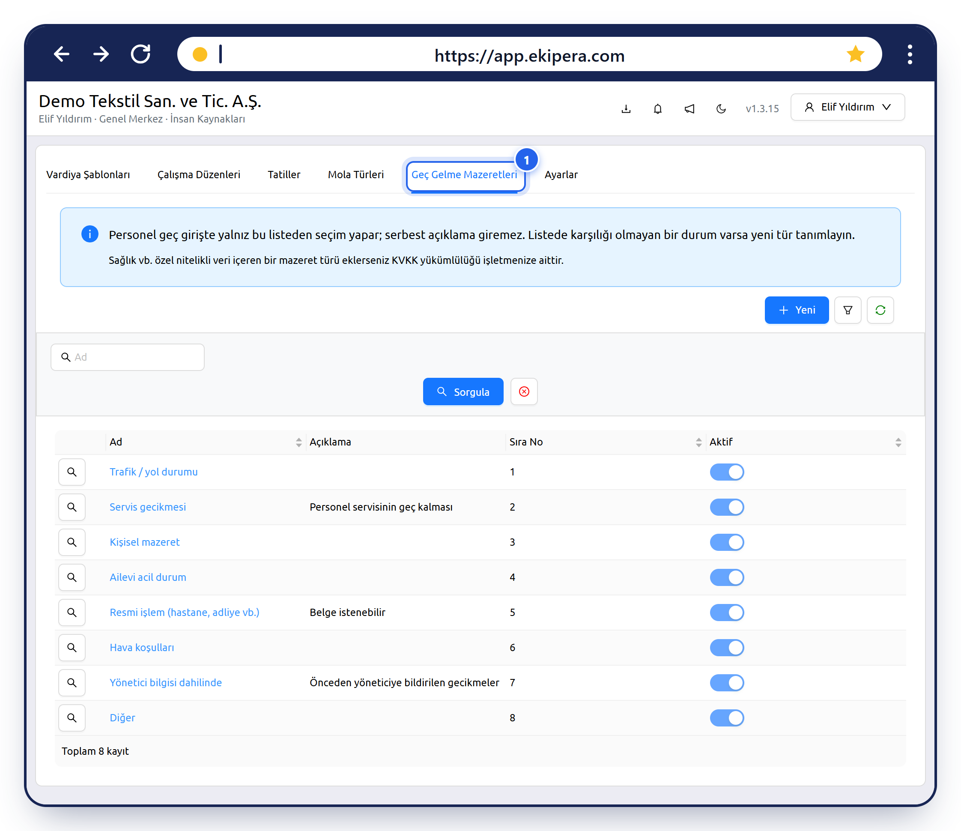The image size is (961, 831).
Task: Click the browser address bar URL
Action: (x=529, y=56)
